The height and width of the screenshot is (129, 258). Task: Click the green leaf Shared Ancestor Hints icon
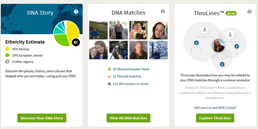[x=109, y=69]
